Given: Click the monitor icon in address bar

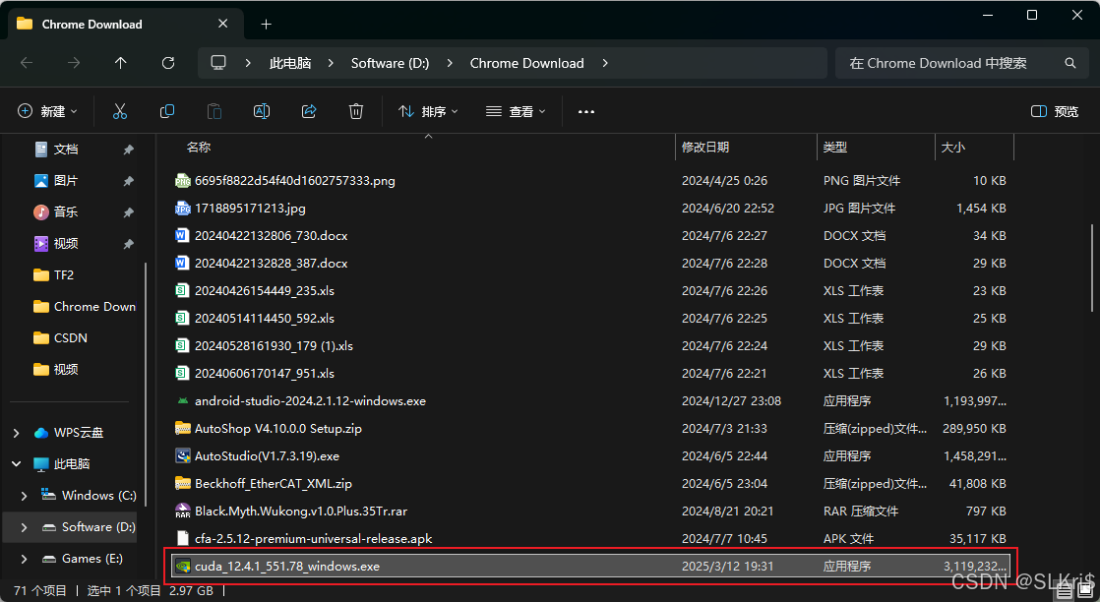Looking at the screenshot, I should (x=218, y=62).
